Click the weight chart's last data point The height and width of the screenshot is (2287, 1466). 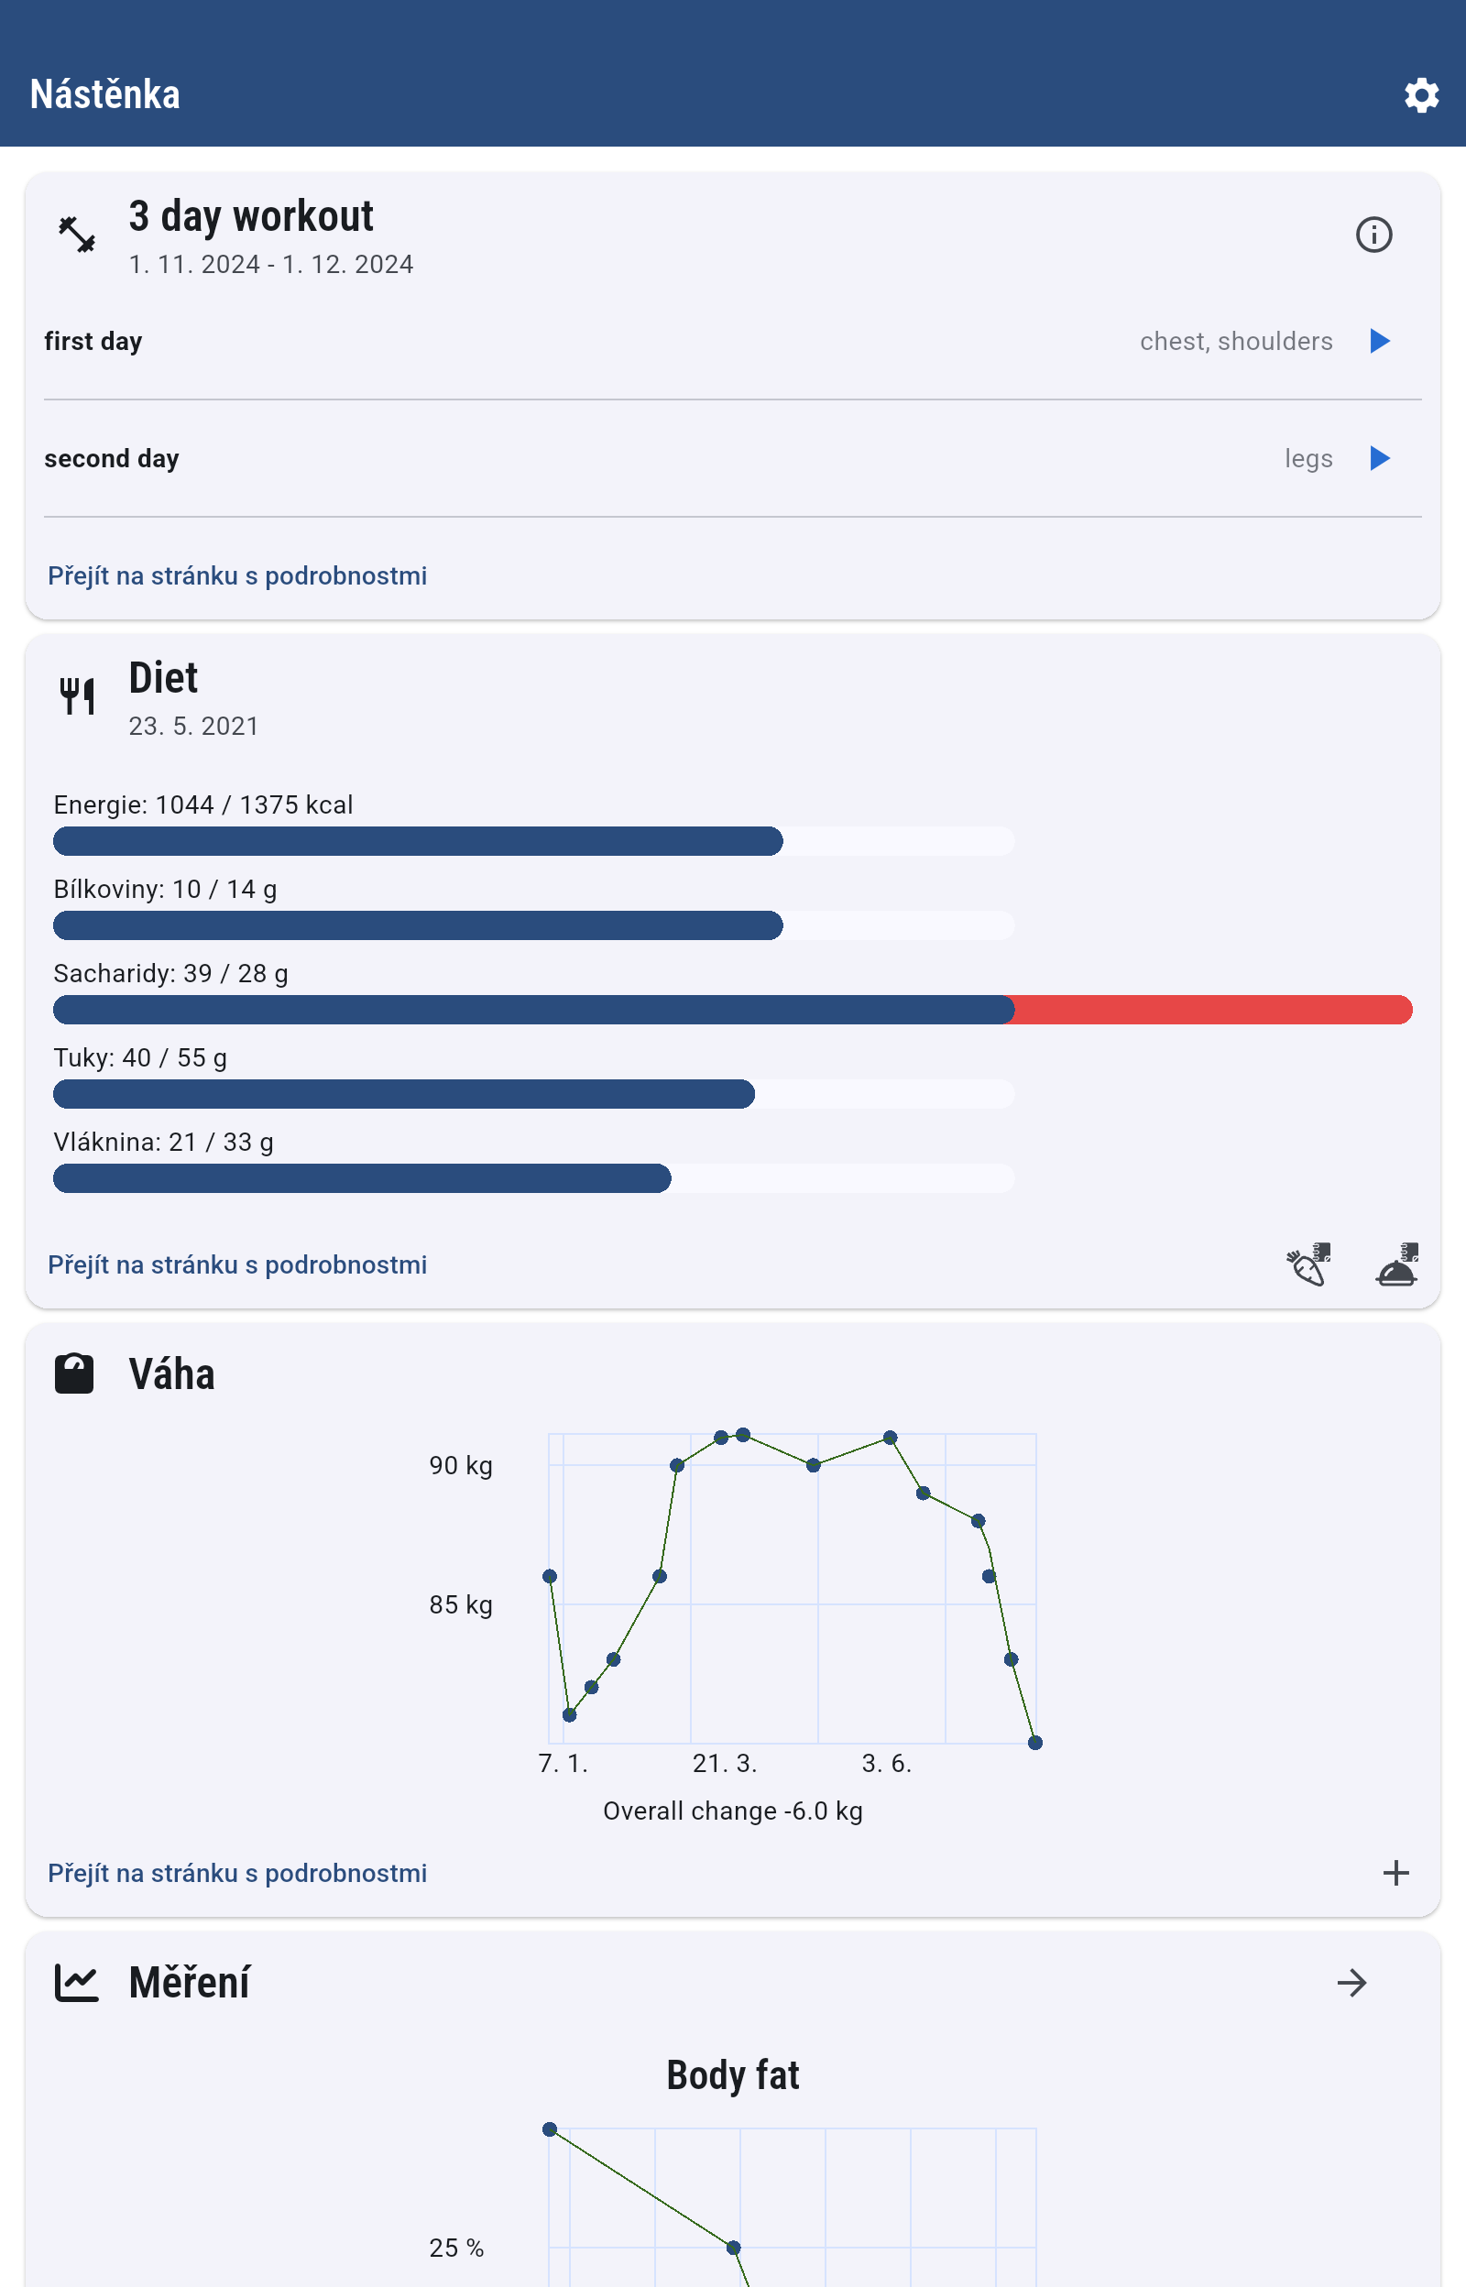(x=1034, y=1743)
